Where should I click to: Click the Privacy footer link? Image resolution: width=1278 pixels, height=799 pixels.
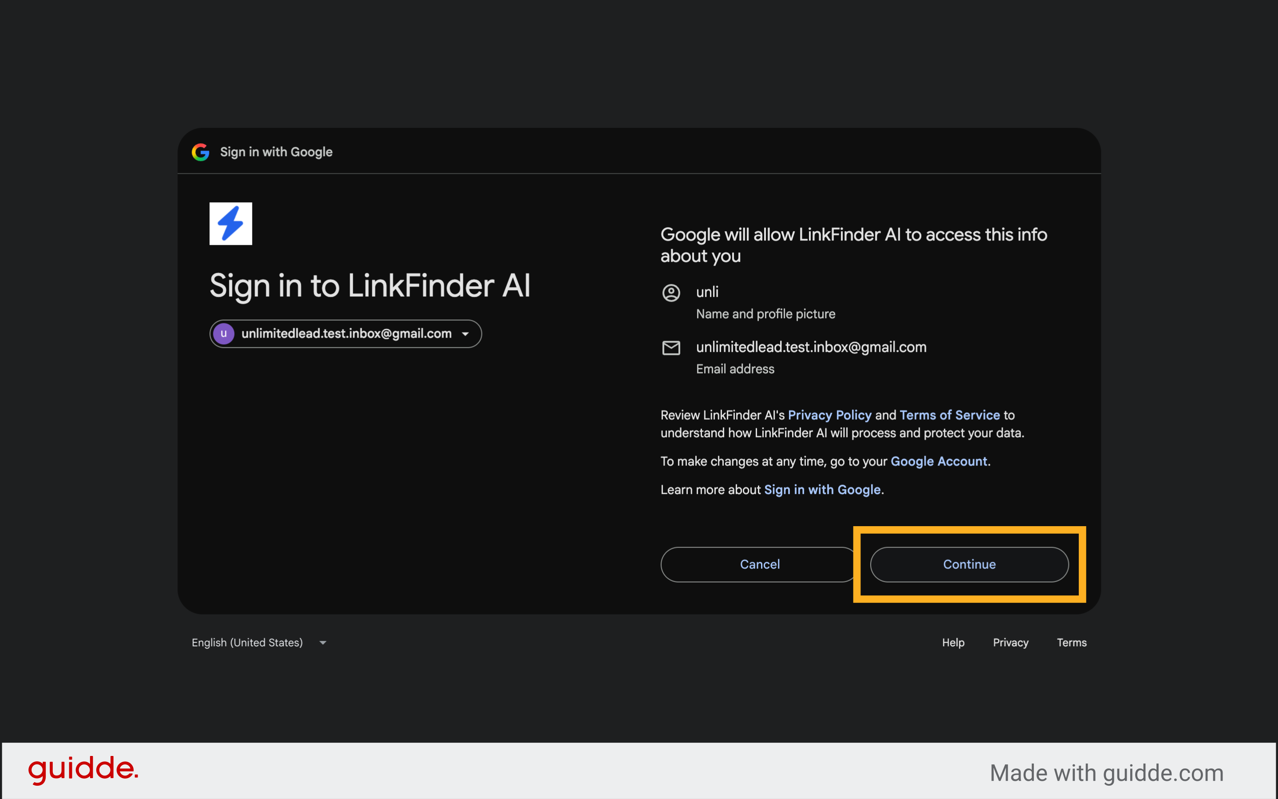click(x=1010, y=642)
